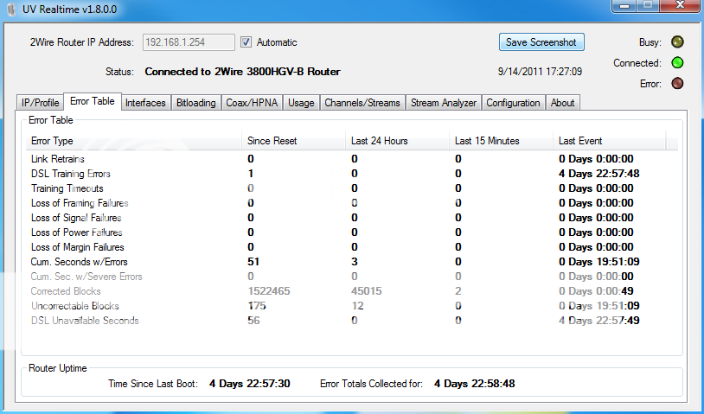The width and height of the screenshot is (704, 414).
Task: Open the Stream Analyzer tab
Action: click(444, 103)
